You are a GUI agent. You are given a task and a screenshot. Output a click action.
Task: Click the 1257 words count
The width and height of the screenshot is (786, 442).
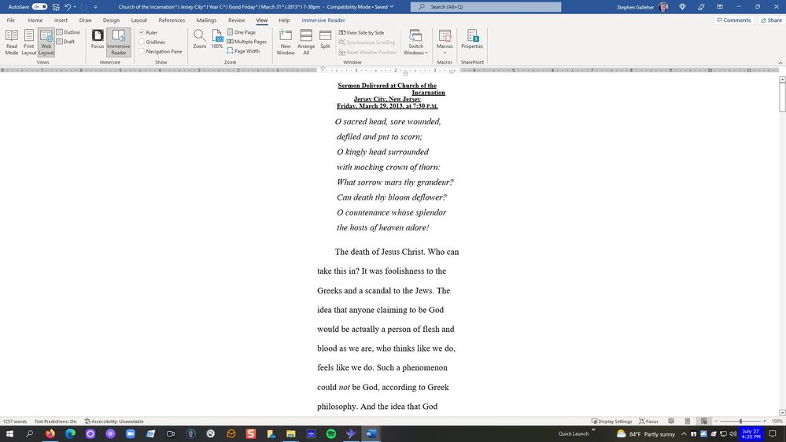coord(15,422)
